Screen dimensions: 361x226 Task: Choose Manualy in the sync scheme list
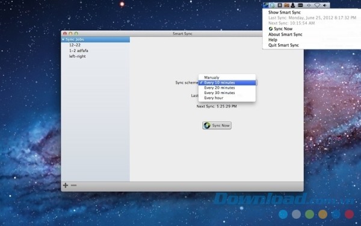[227, 78]
